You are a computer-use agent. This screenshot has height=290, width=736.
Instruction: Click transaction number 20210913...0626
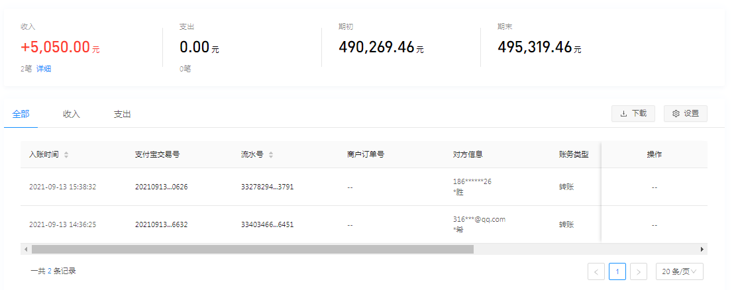point(161,187)
